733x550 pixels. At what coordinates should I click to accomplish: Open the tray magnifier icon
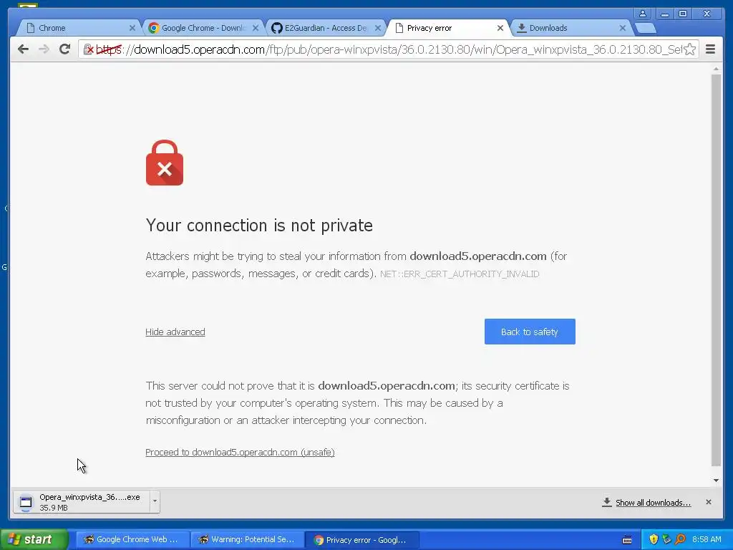coord(680,539)
